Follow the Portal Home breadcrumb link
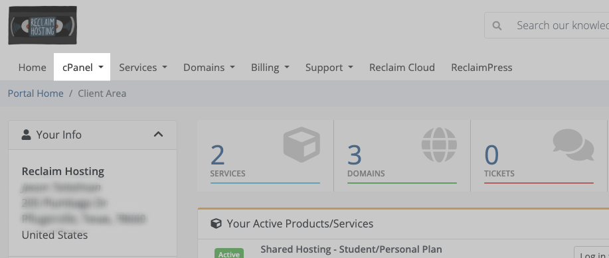Image resolution: width=609 pixels, height=258 pixels. coord(36,94)
